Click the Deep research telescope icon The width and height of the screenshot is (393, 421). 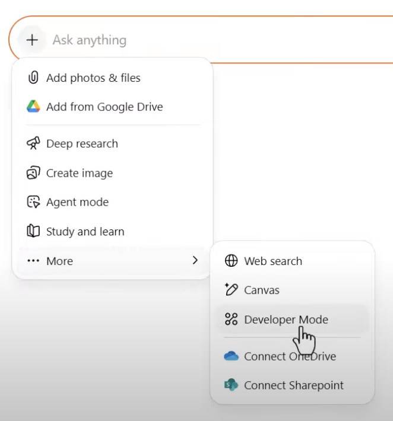point(33,143)
